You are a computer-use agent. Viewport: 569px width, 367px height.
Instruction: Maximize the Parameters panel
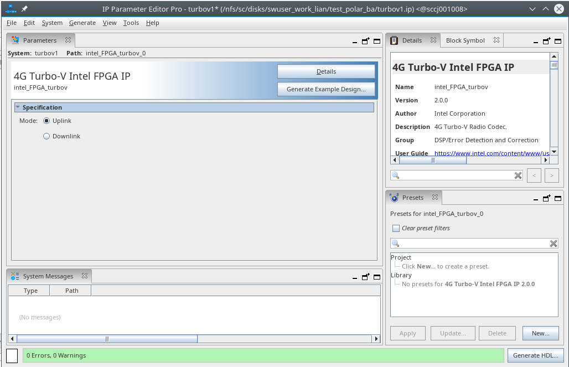pos(377,41)
